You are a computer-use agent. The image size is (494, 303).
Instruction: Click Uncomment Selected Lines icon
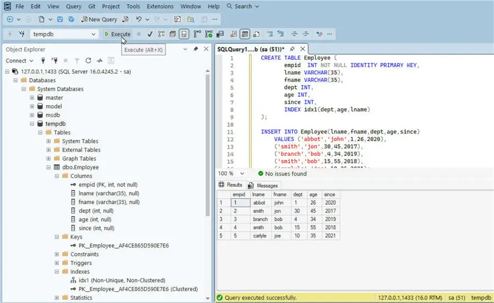tap(280, 34)
